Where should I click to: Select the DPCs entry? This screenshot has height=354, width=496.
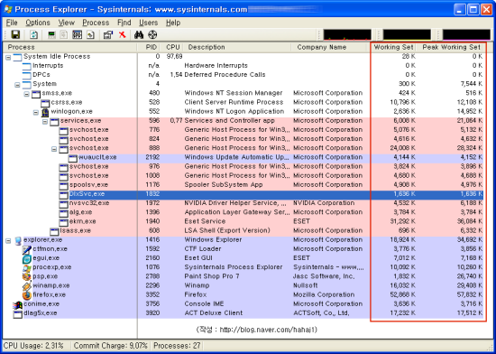[x=41, y=75]
